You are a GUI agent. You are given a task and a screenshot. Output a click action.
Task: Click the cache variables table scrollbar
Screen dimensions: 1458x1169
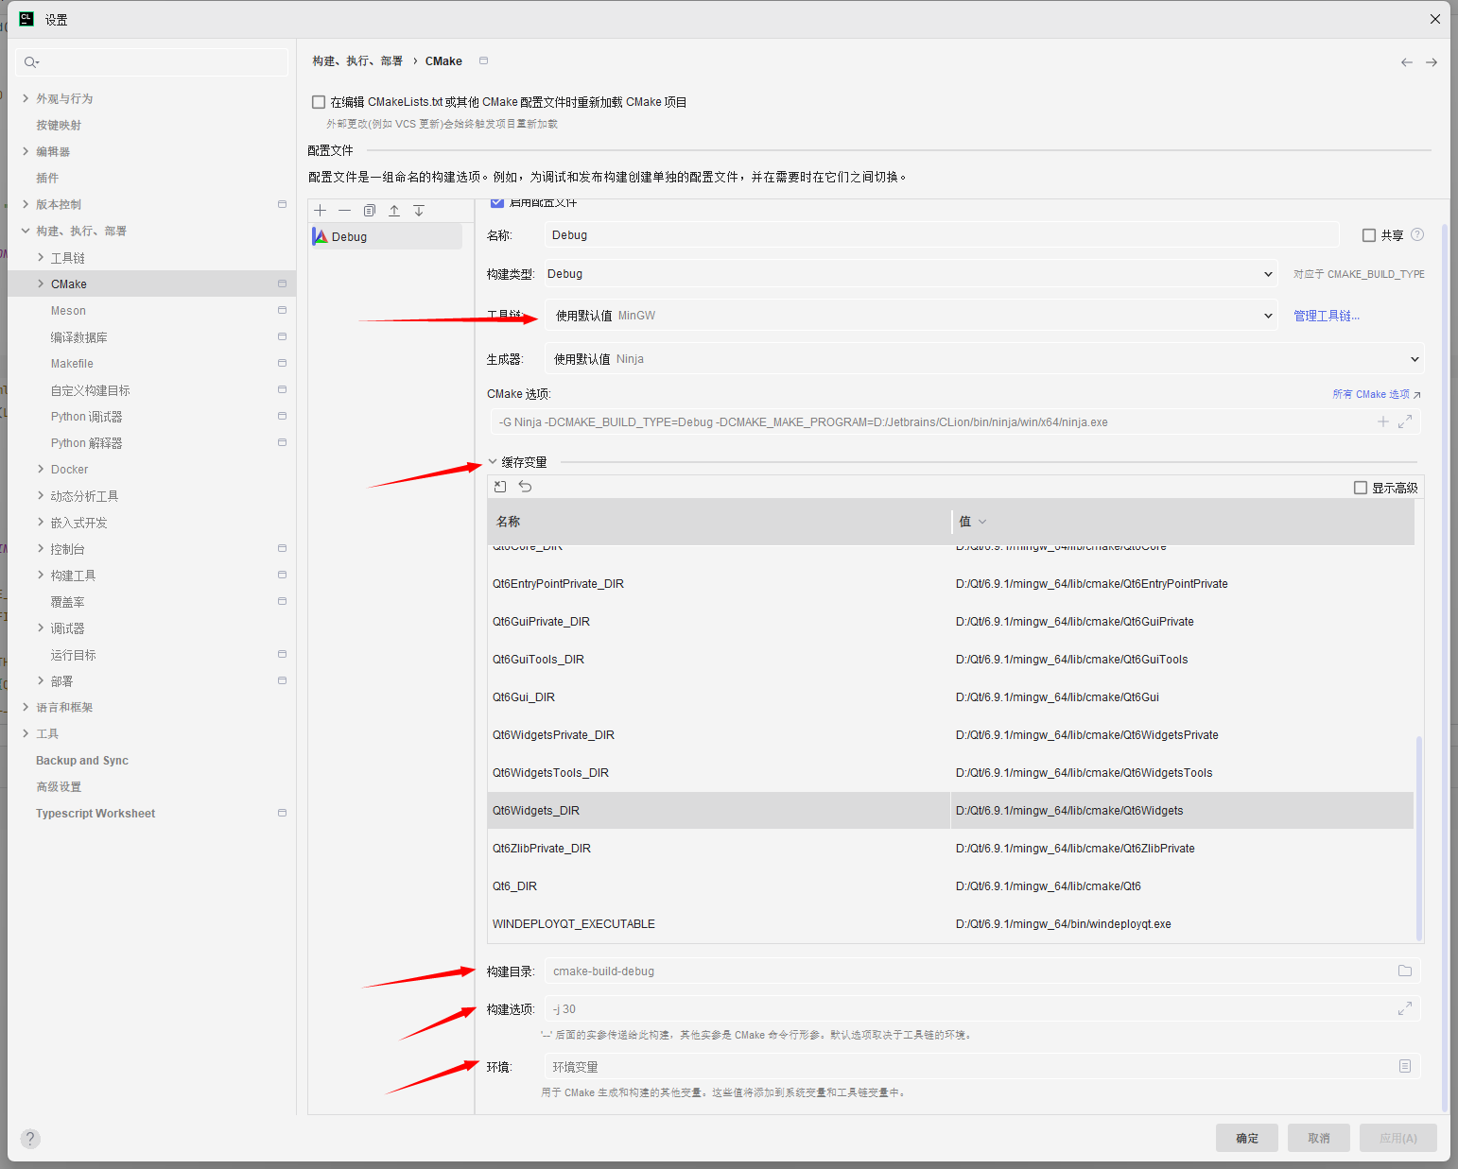point(1419,837)
